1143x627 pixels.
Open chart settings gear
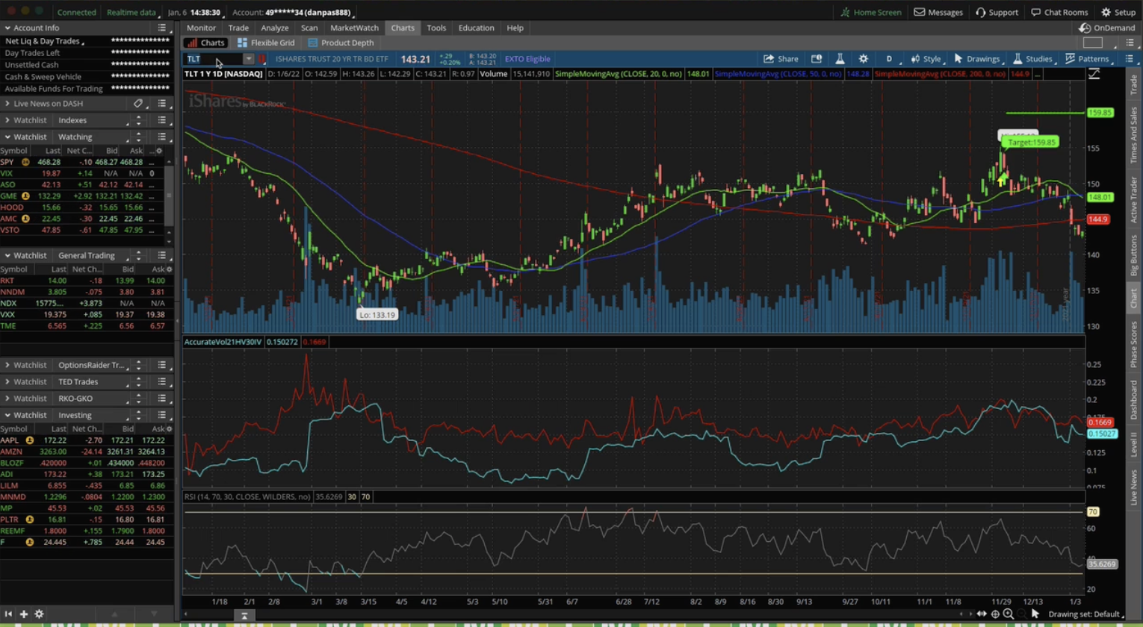864,59
